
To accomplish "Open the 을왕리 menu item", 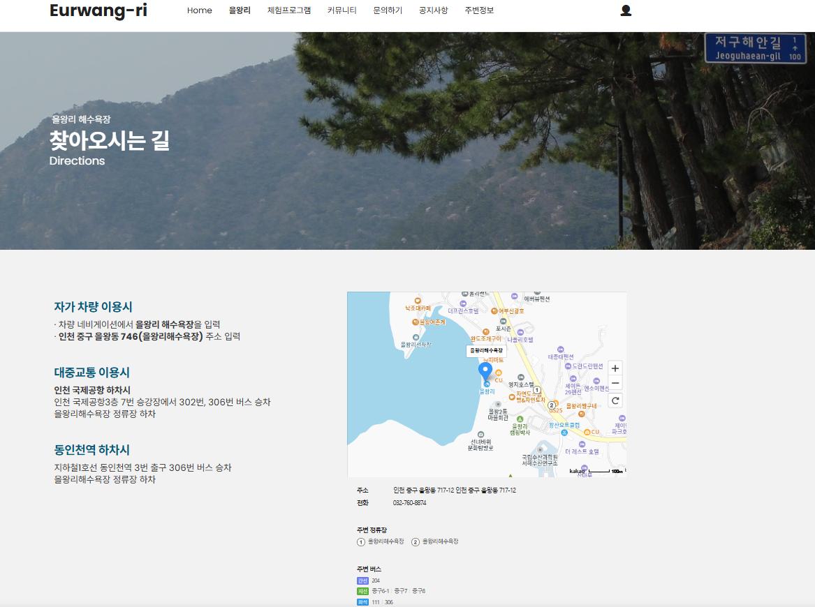I will [x=240, y=10].
